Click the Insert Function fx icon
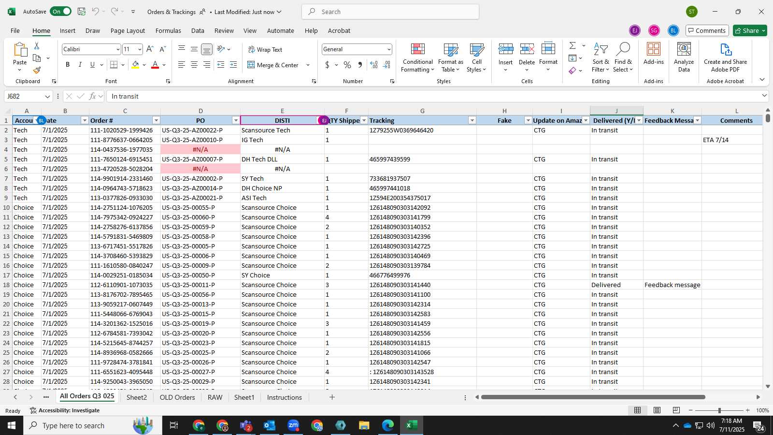This screenshot has height=435, width=773. (x=93, y=96)
